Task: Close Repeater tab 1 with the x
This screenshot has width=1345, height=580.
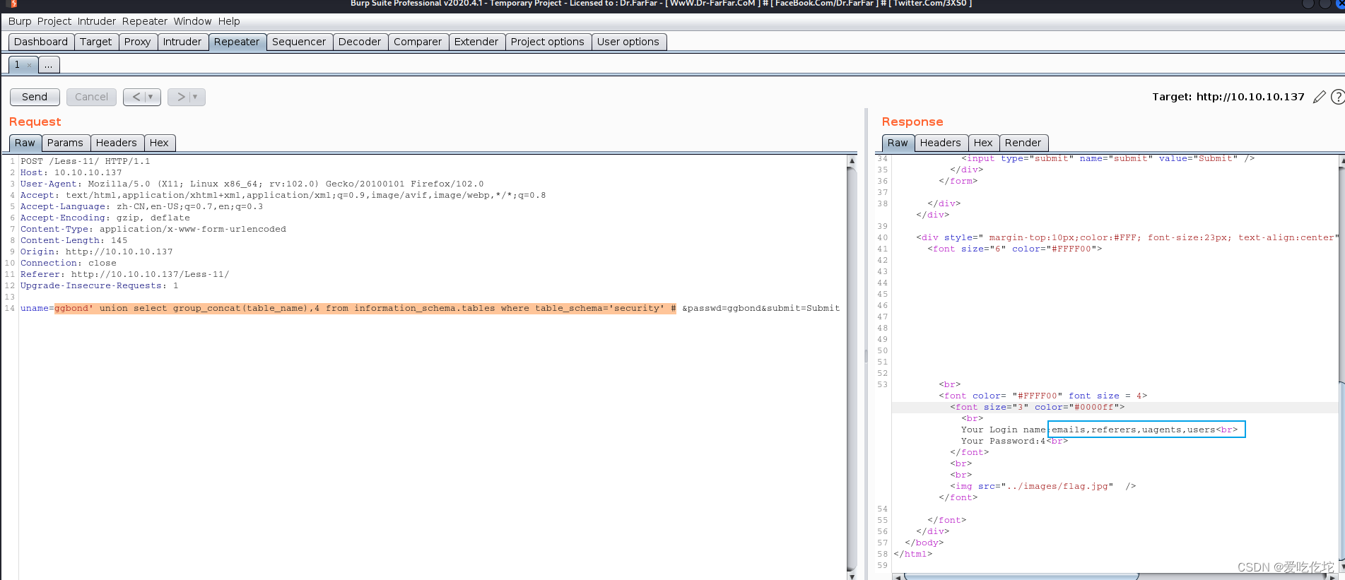Action: pos(29,65)
